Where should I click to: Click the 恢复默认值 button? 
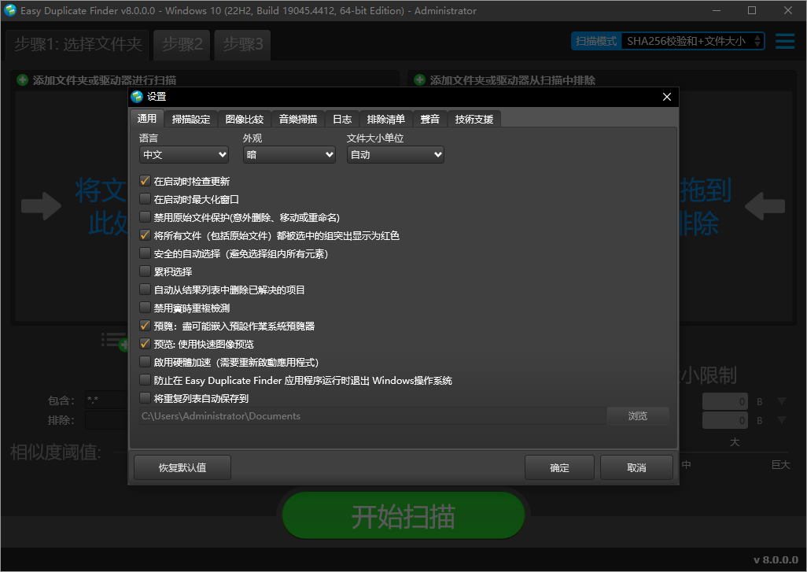(182, 467)
